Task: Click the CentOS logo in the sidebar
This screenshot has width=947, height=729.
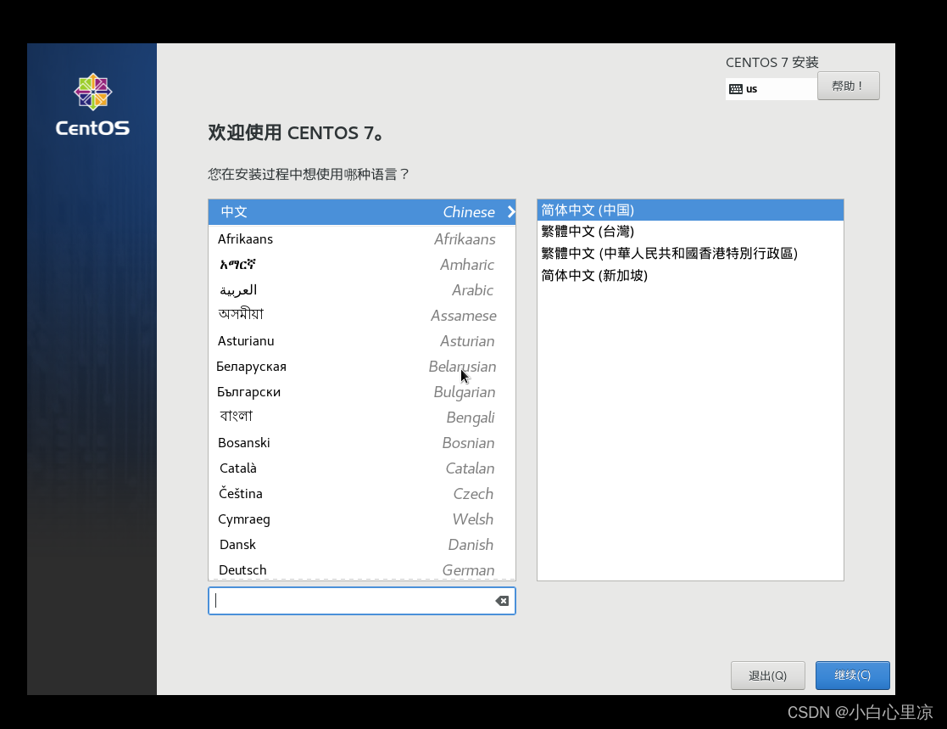Action: point(92,104)
